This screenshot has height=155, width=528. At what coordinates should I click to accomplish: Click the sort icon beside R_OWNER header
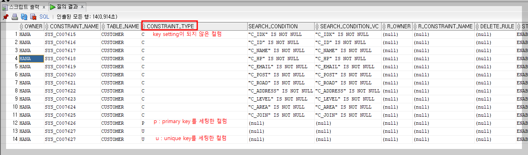384,26
